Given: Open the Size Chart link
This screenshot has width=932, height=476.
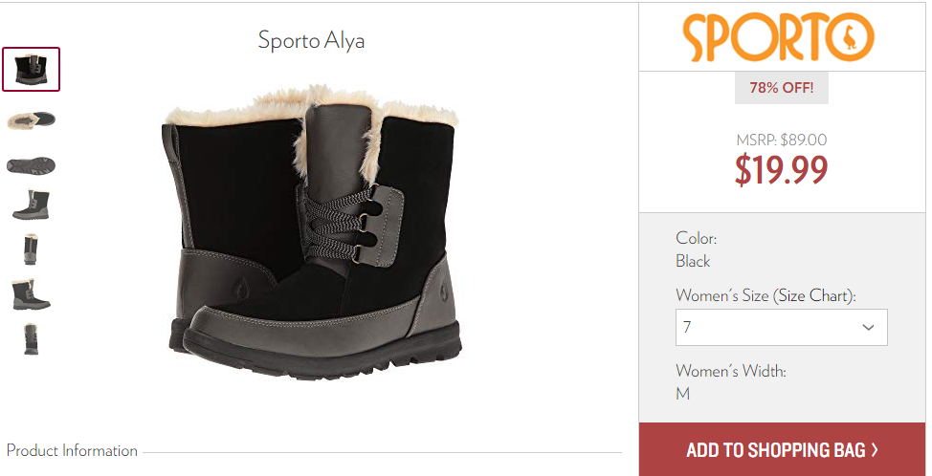Looking at the screenshot, I should pyautogui.click(x=812, y=295).
